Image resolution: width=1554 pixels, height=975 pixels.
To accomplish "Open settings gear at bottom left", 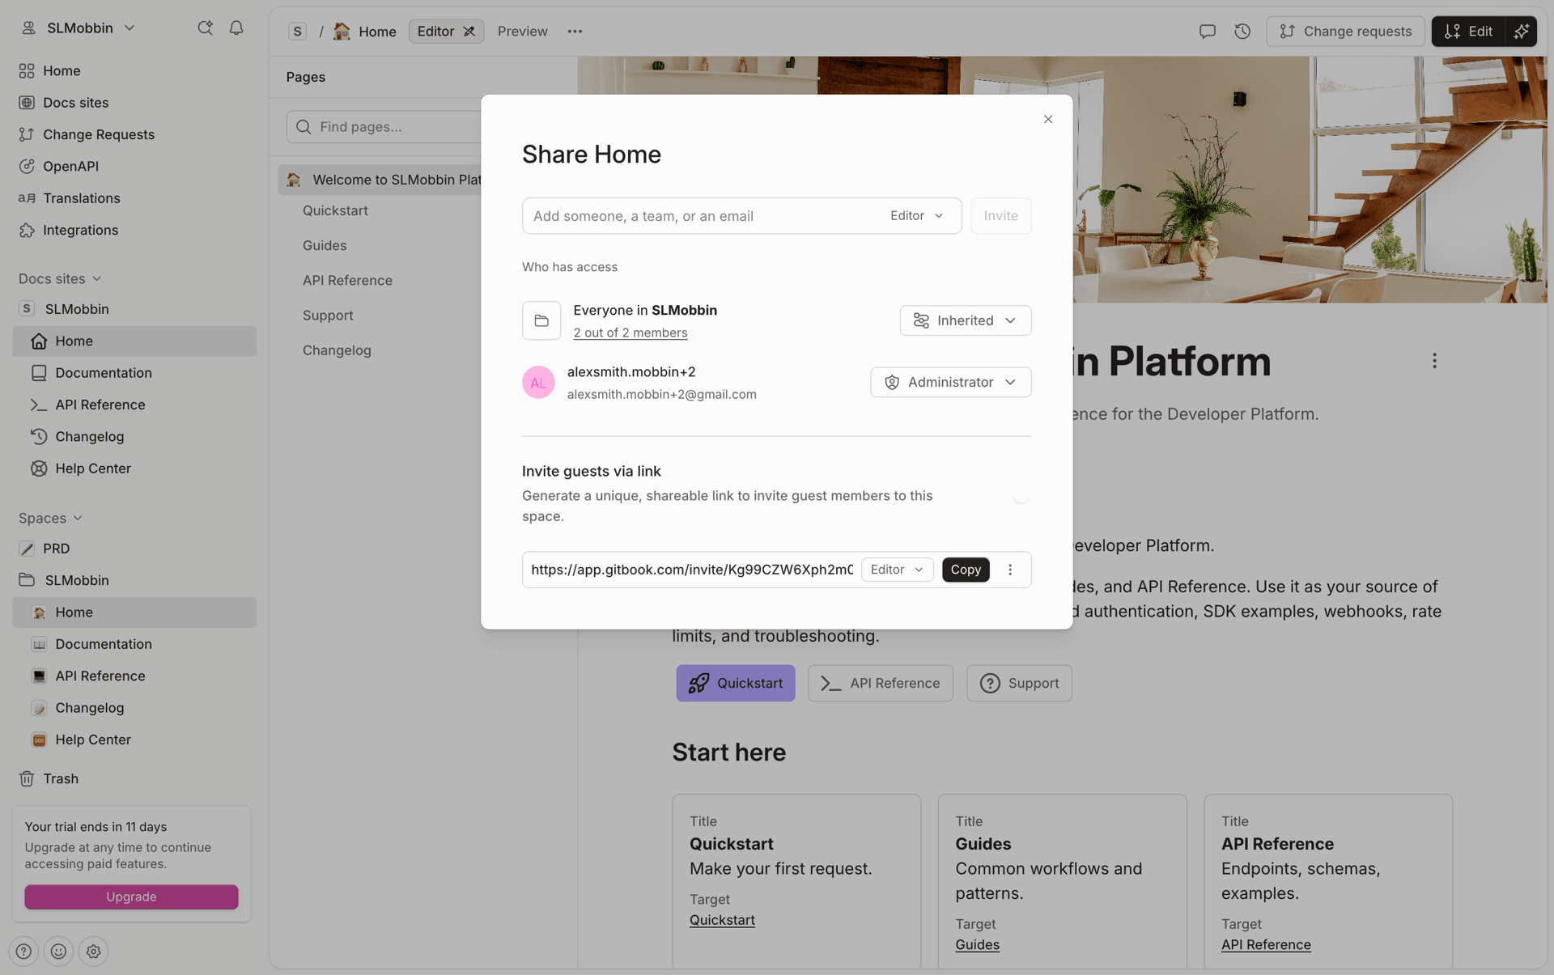I will pos(94,952).
